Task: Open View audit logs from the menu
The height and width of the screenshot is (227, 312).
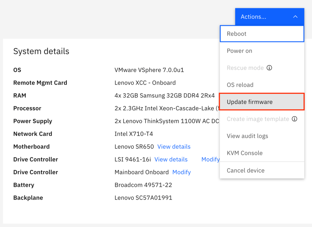Action: (247, 136)
